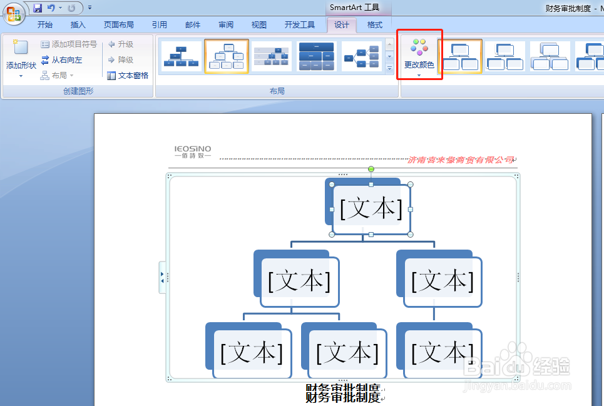This screenshot has height=406, width=604.
Task: Open the 添加形状 dropdown arrow
Action: [x=21, y=76]
